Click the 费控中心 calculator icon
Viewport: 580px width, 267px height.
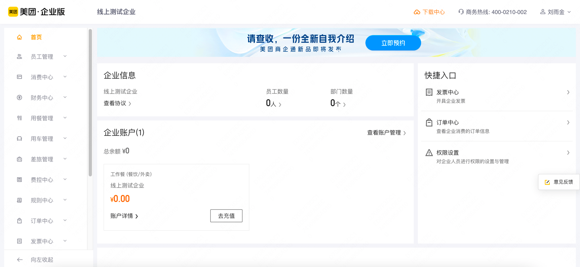[x=19, y=180]
